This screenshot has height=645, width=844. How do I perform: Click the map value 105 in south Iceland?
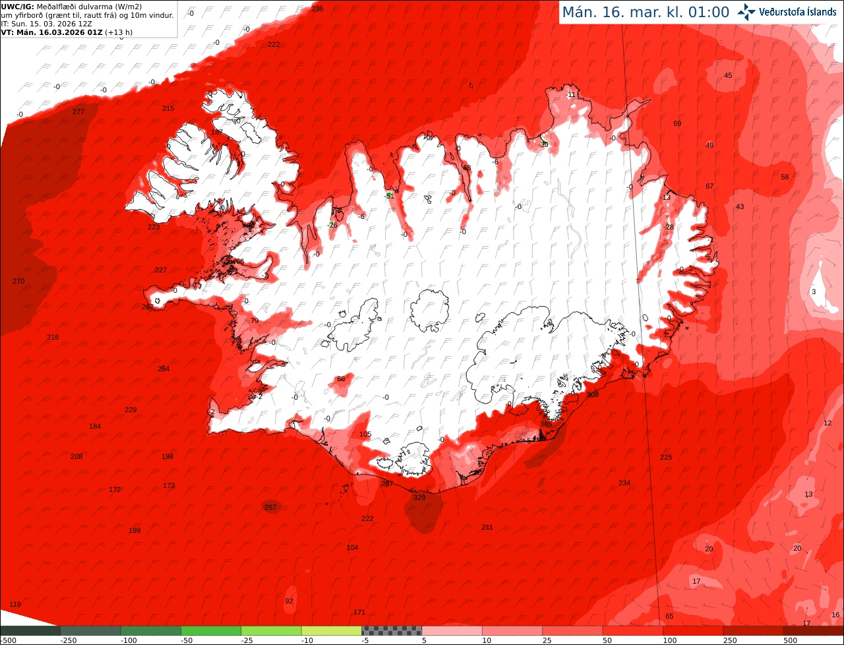tap(365, 434)
